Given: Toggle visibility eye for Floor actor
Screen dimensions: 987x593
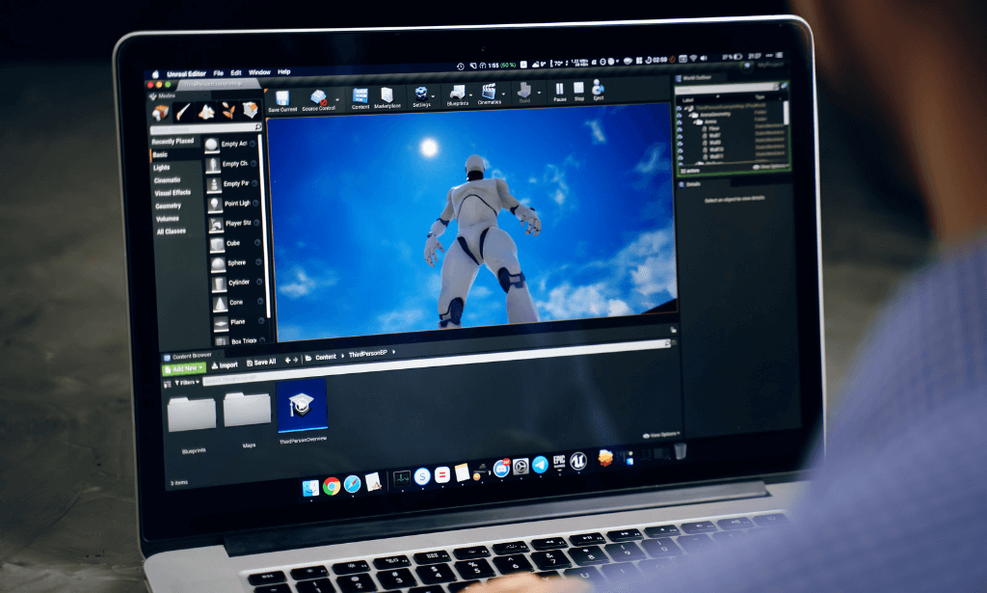Looking at the screenshot, I should 680,128.
